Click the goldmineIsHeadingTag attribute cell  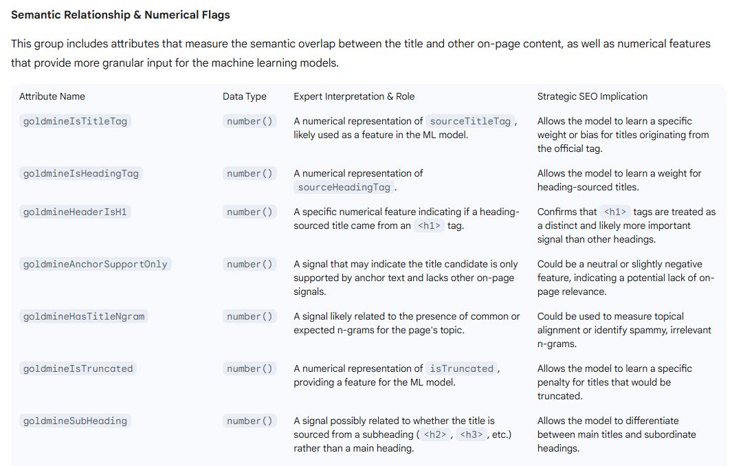coord(81,174)
